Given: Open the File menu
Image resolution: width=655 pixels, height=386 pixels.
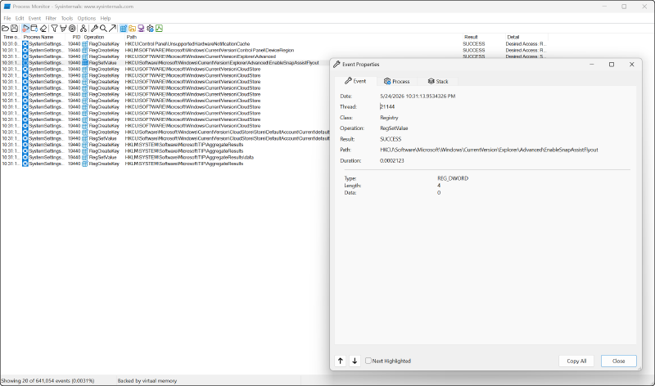Looking at the screenshot, I should click(7, 18).
